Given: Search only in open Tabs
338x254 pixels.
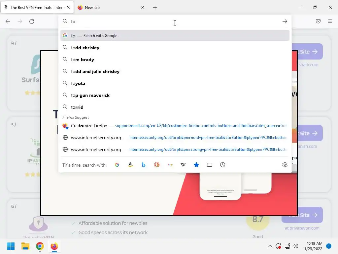Looking at the screenshot, I should point(210,165).
